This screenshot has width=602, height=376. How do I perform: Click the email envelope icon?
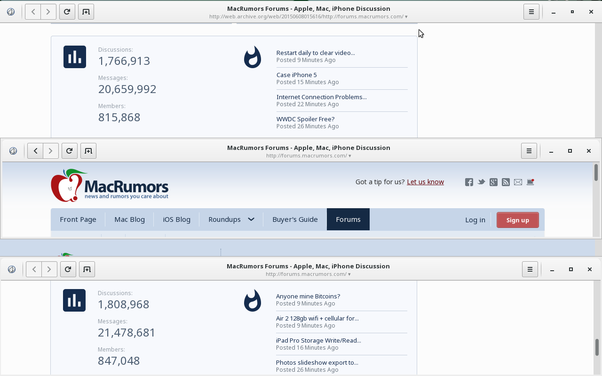518,182
